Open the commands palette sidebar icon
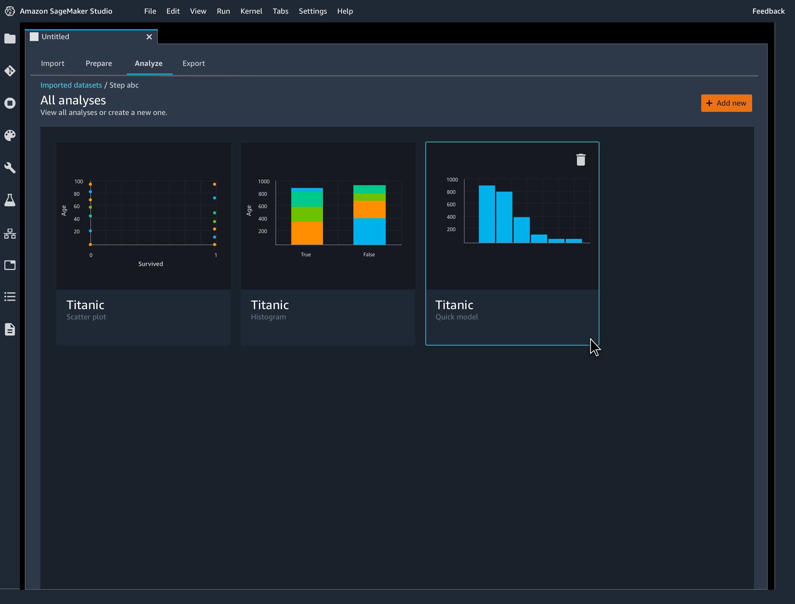The height and width of the screenshot is (604, 795). [10, 135]
